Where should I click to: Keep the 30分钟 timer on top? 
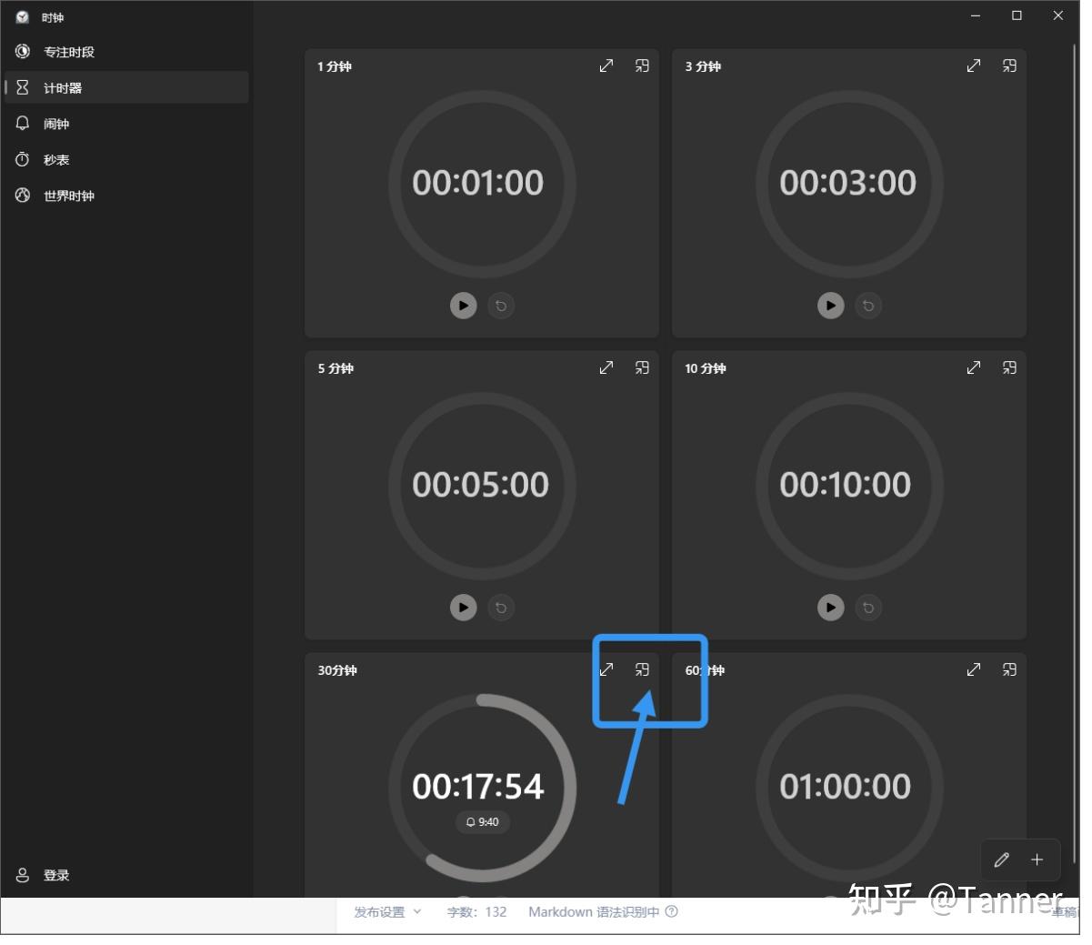642,669
